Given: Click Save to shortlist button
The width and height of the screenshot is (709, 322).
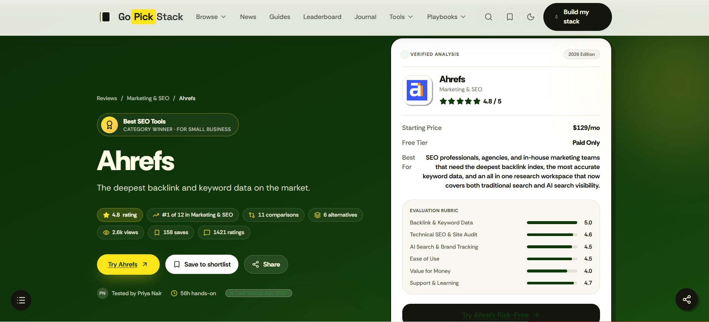Looking at the screenshot, I should [202, 264].
